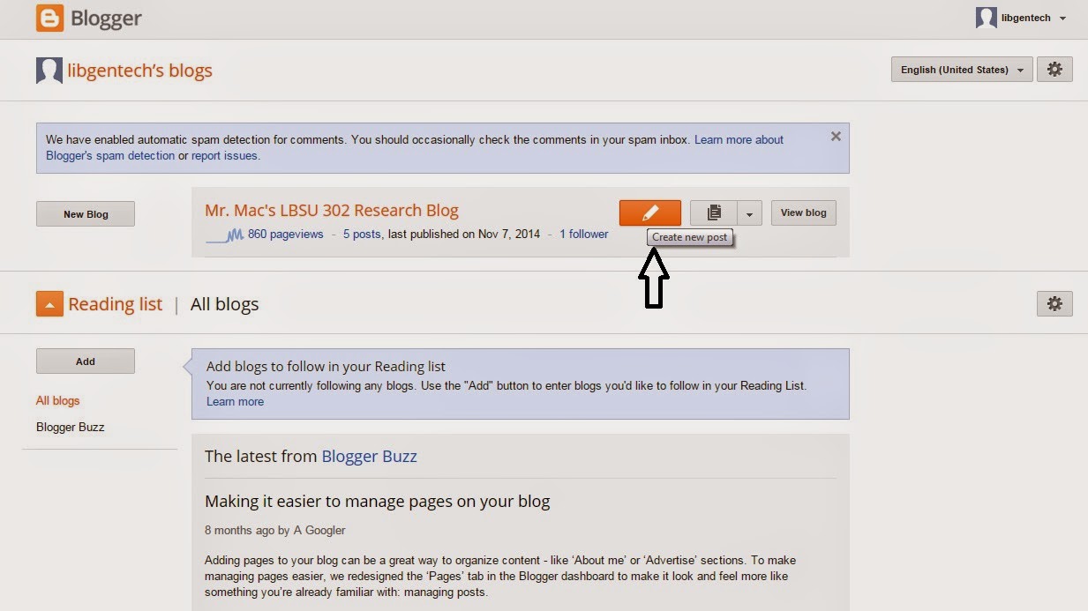Switch to All blogs tab heading
1088x611 pixels.
224,304
